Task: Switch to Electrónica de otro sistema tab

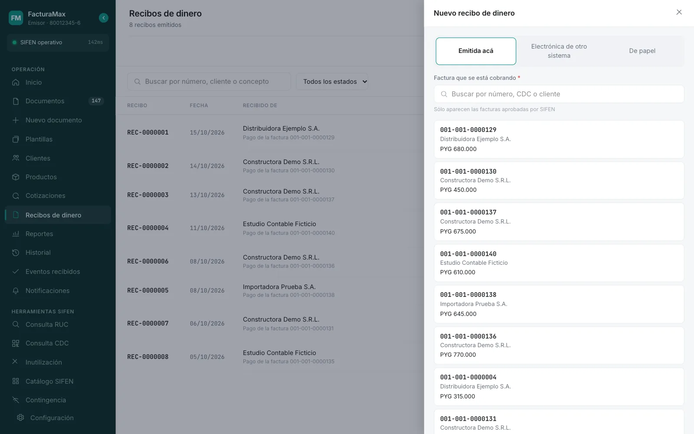Action: coord(559,51)
